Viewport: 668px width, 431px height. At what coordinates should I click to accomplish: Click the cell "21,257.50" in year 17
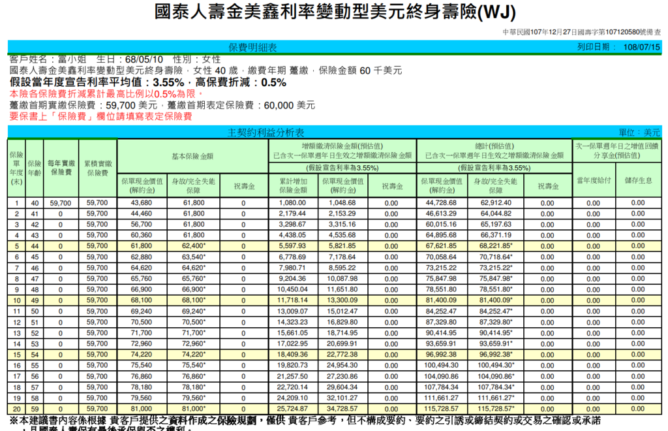pyautogui.click(x=292, y=376)
